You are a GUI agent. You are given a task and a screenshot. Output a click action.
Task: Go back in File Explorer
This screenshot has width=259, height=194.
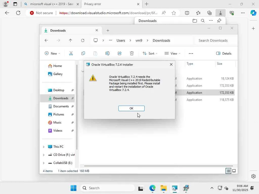(46, 40)
